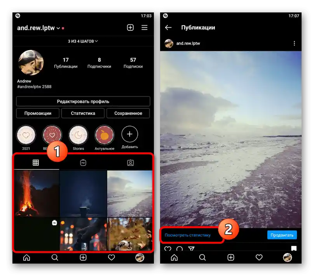Open the 'Промоакции' button
The height and width of the screenshot is (276, 314).
[x=38, y=113]
